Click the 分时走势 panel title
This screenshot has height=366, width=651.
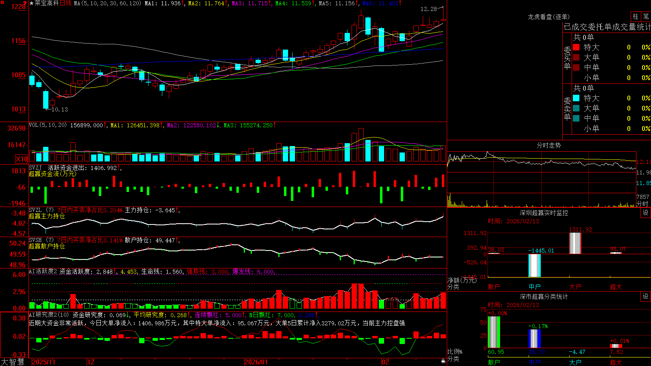click(548, 145)
